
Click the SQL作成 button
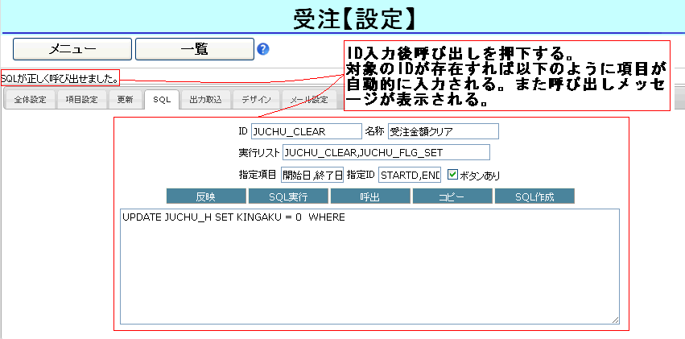(534, 196)
